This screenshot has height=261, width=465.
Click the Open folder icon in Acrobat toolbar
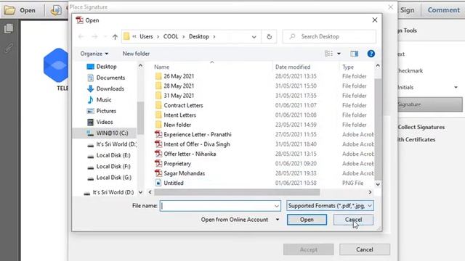pyautogui.click(x=9, y=10)
